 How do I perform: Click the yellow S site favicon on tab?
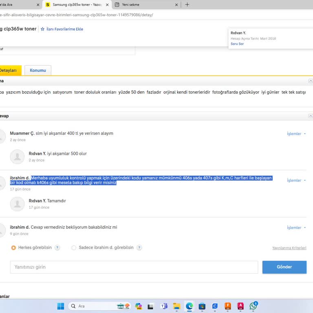click(48, 4)
